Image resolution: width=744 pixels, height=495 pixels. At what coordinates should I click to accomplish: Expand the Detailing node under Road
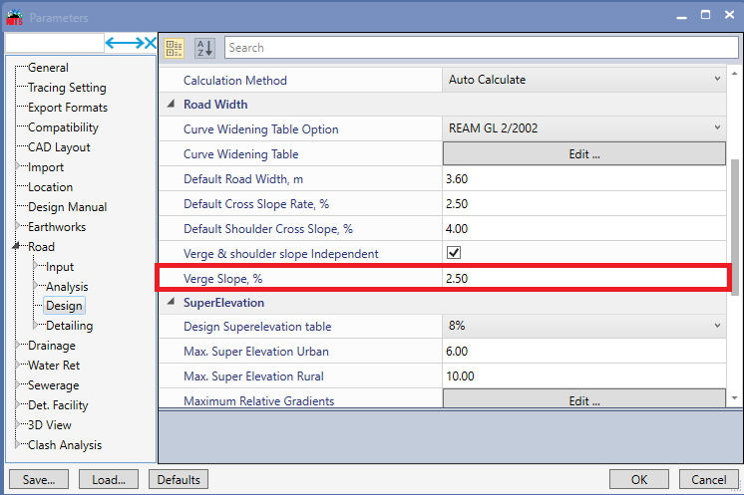[x=36, y=326]
